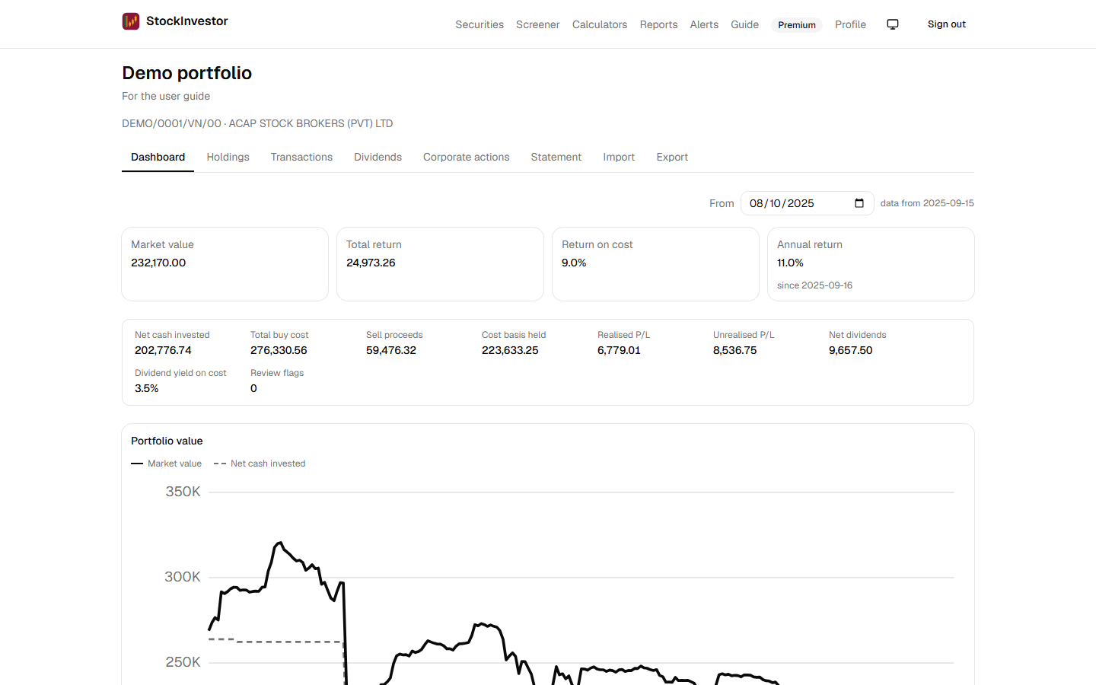Click the 'data from 2025-09-15' text
The width and height of the screenshot is (1096, 685).
(x=927, y=203)
